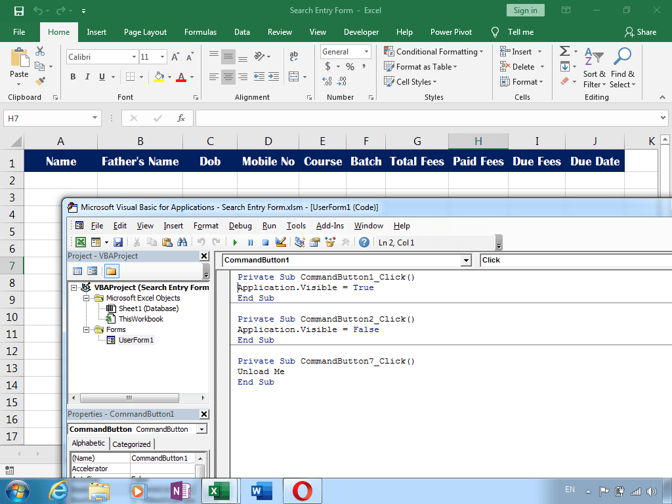Screen dimensions: 672x504
Task: Open the CommandButton1 object dropdown in code window
Action: coord(466,260)
